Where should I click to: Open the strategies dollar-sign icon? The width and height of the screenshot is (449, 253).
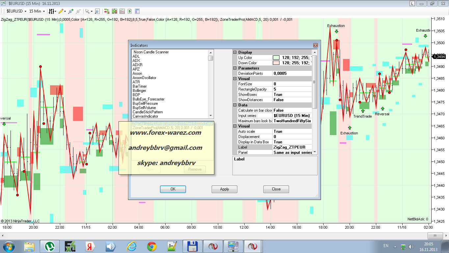pyautogui.click(x=130, y=11)
